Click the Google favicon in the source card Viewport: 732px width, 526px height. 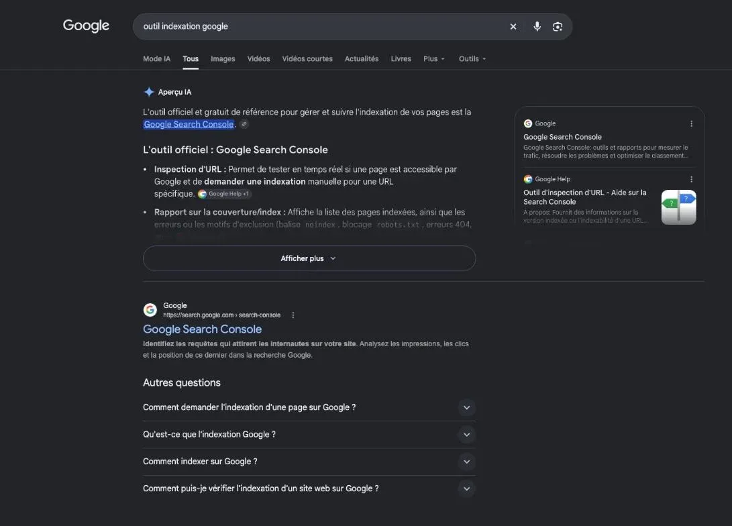[x=528, y=123]
